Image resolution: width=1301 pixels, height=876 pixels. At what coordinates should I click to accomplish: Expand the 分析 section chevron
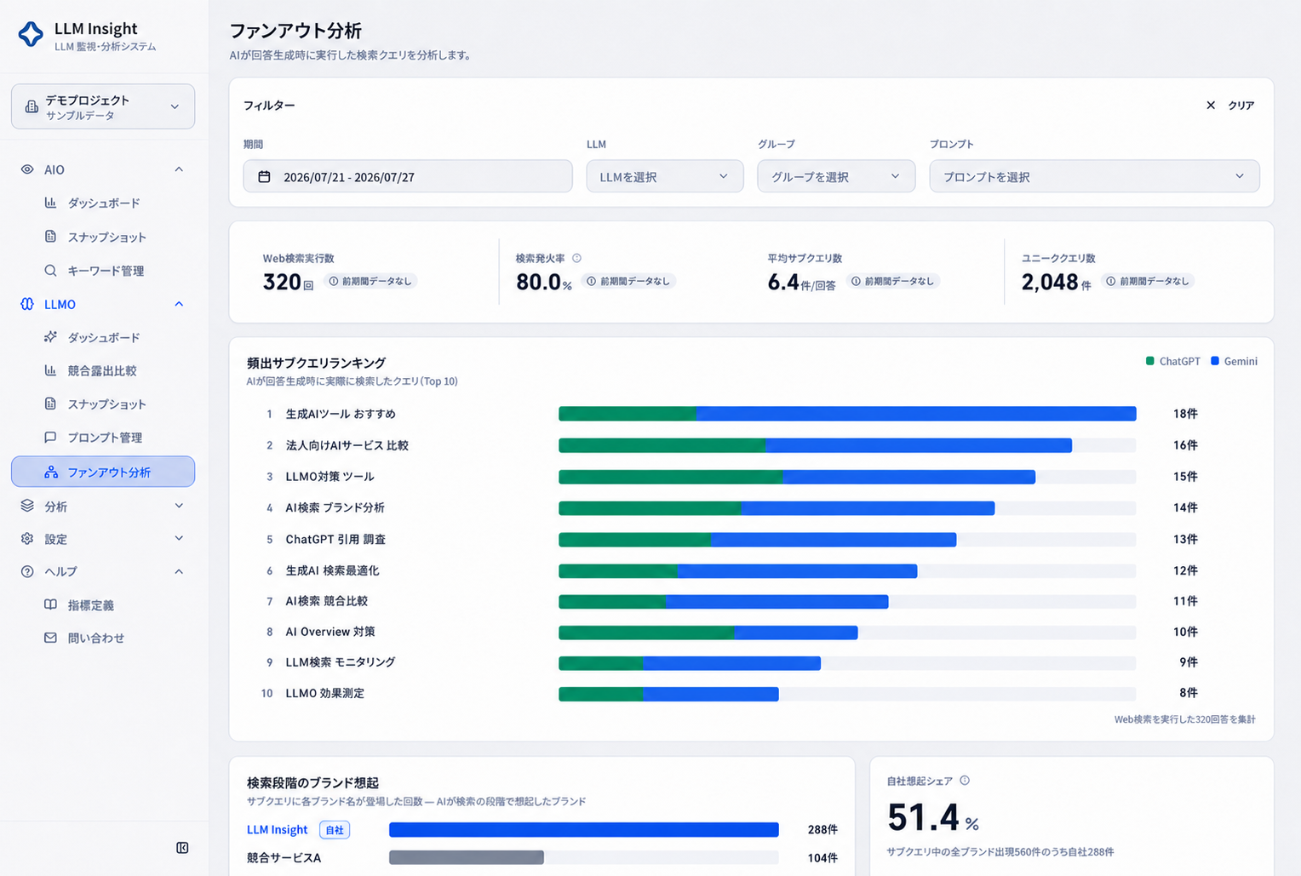click(x=179, y=506)
